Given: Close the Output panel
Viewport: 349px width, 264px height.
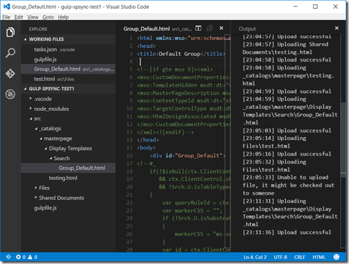Looking at the screenshot, I should pyautogui.click(x=337, y=28).
